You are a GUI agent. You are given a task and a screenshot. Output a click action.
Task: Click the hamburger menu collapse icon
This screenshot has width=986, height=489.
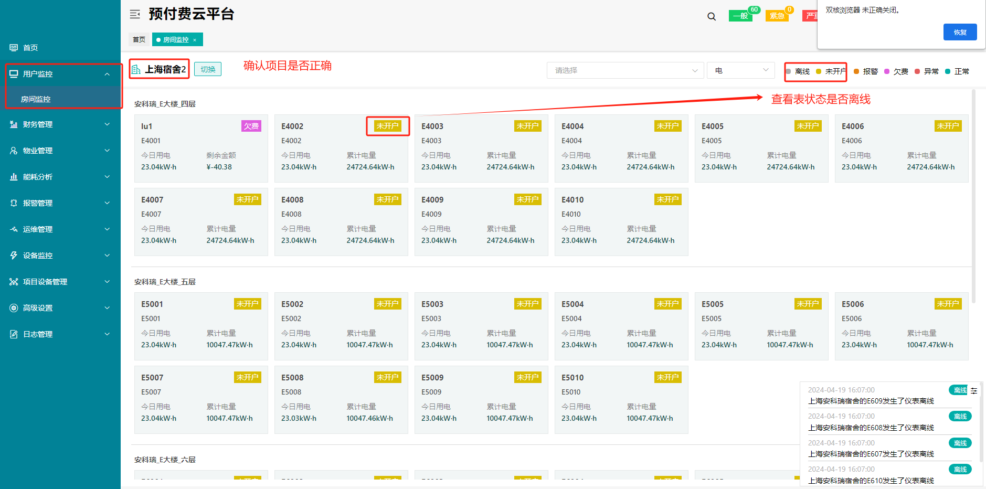pos(135,14)
